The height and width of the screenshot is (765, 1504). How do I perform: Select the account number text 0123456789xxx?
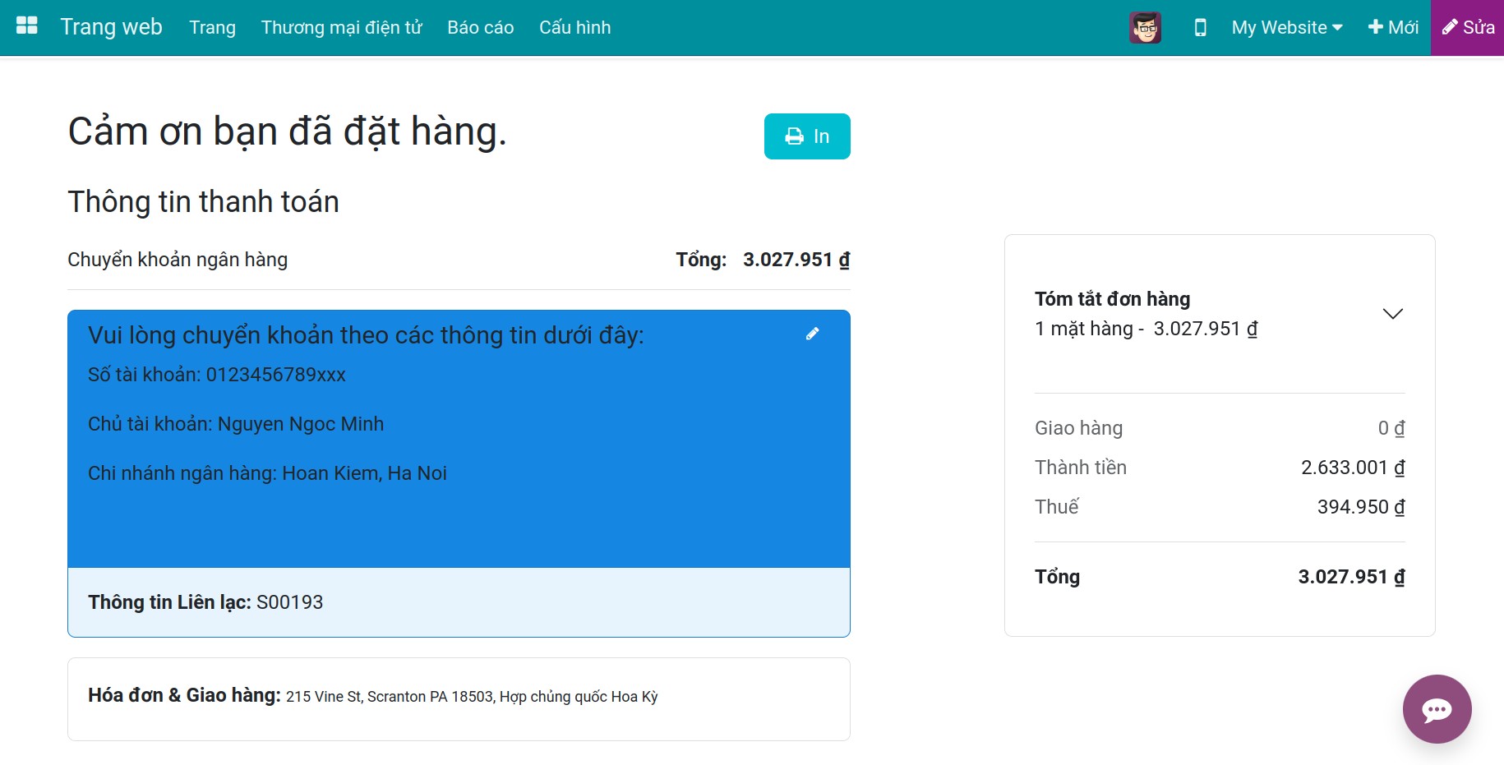pyautogui.click(x=275, y=375)
